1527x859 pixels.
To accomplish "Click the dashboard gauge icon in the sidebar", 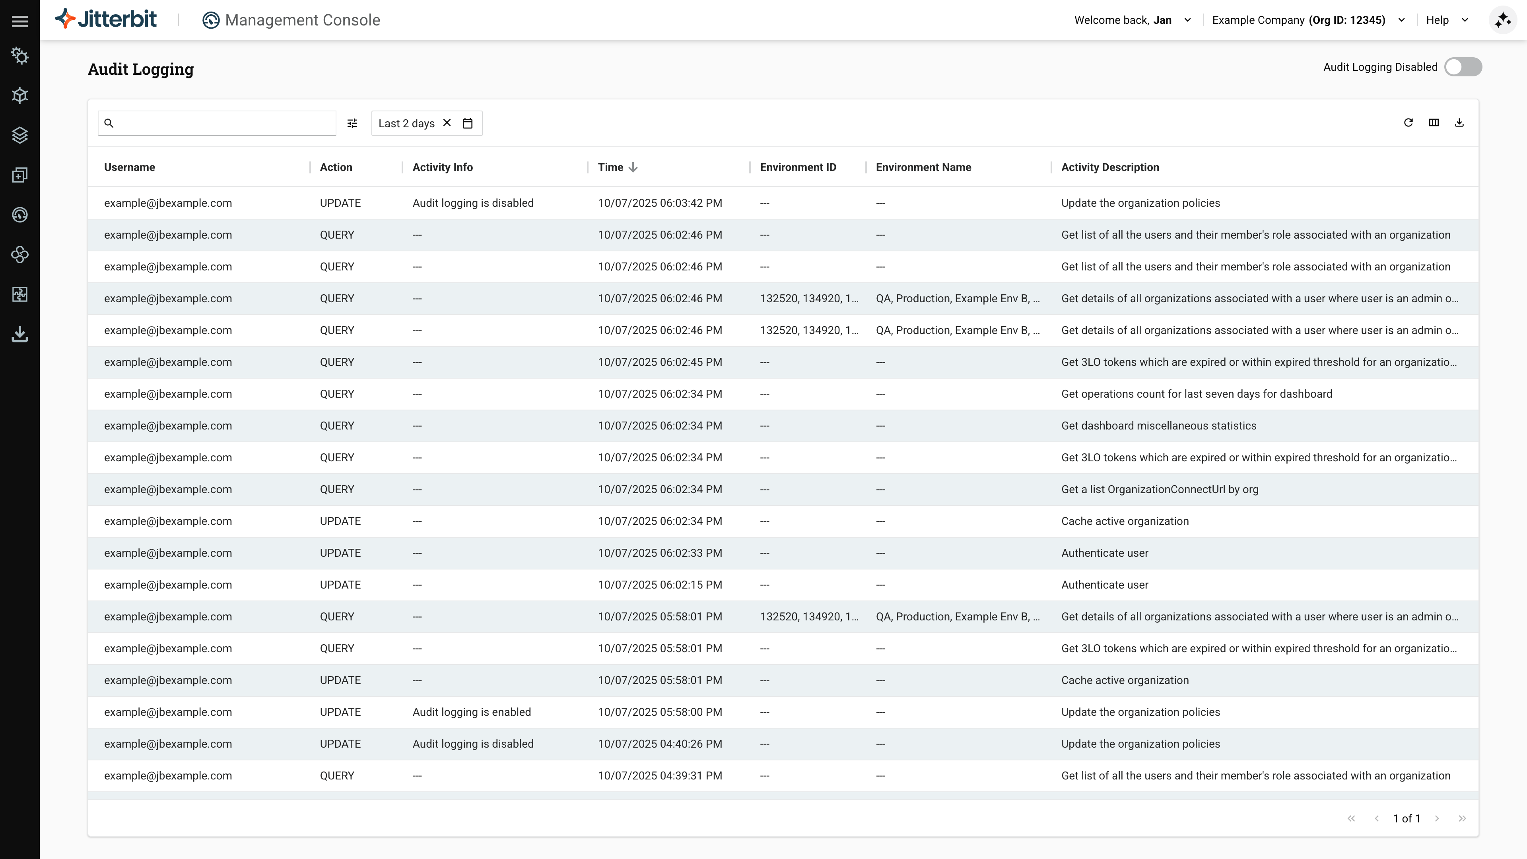I will 20,215.
